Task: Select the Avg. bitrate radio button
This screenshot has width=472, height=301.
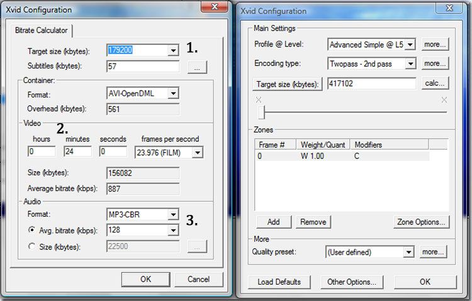Action: tap(31, 230)
